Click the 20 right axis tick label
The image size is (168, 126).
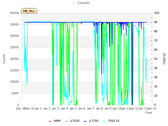156,86
